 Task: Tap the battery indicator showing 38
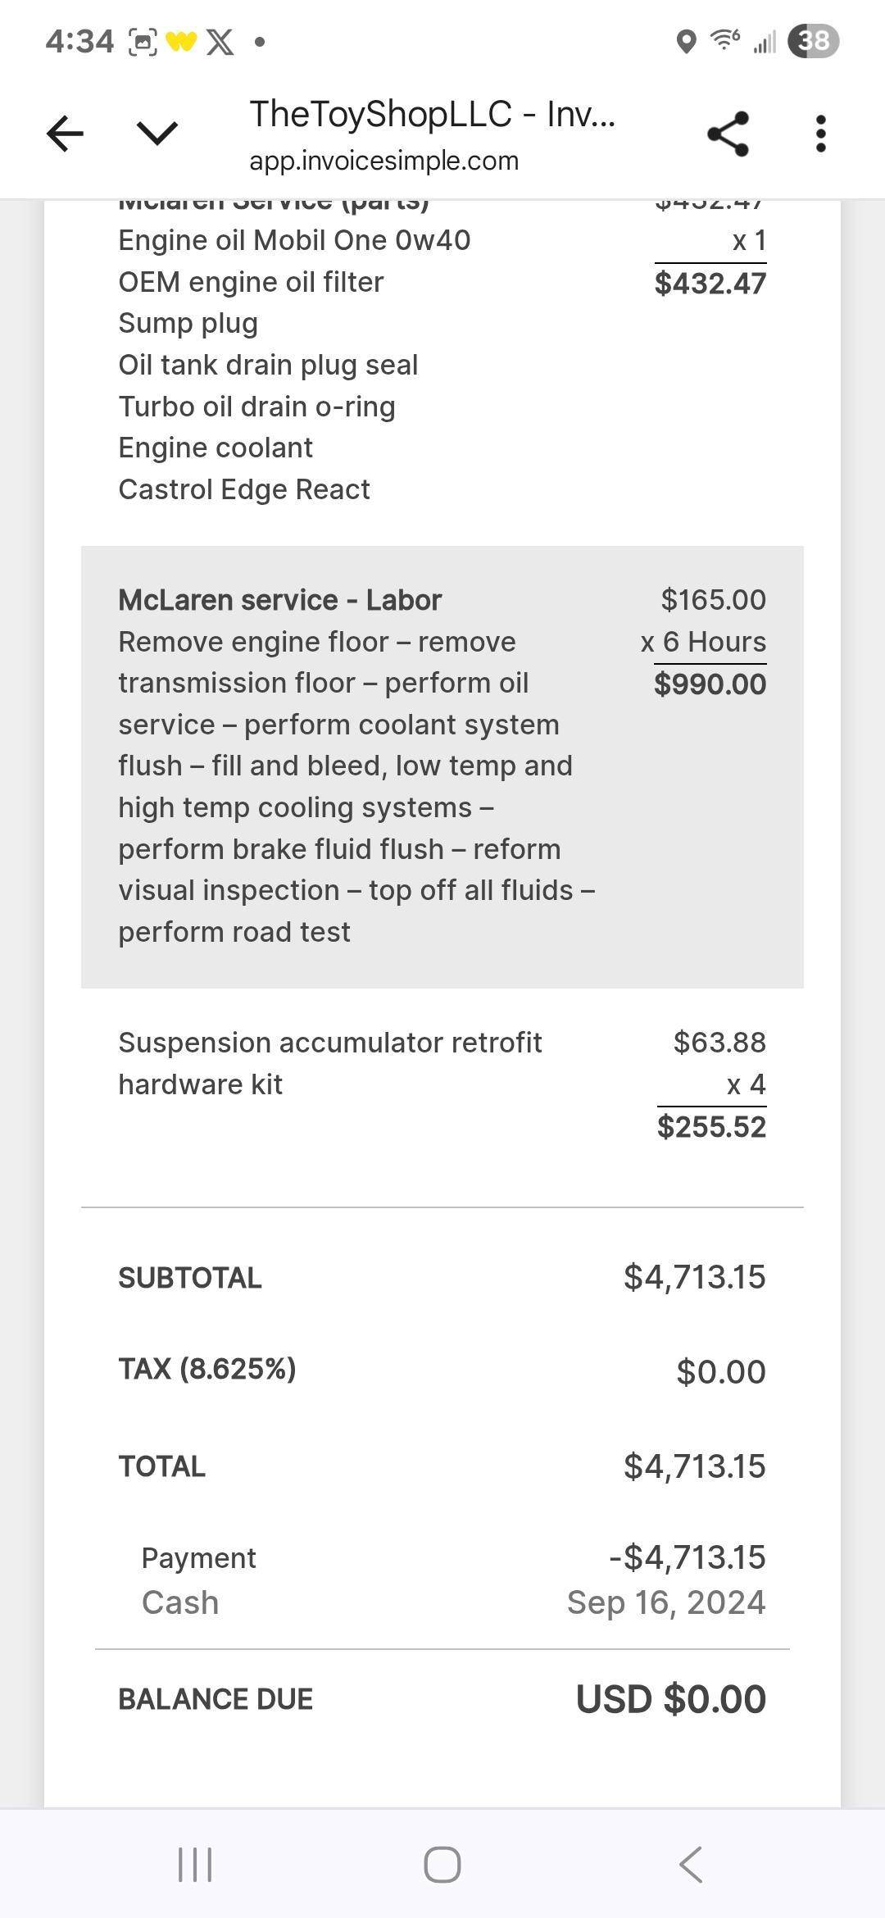[x=813, y=41]
